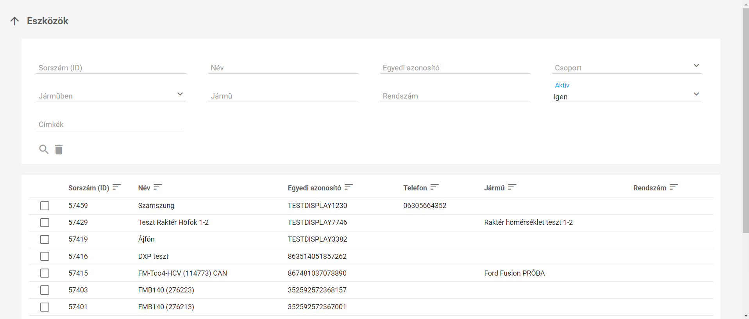Clear filters with the trash icon
This screenshot has height=319, width=749.
[x=59, y=149]
